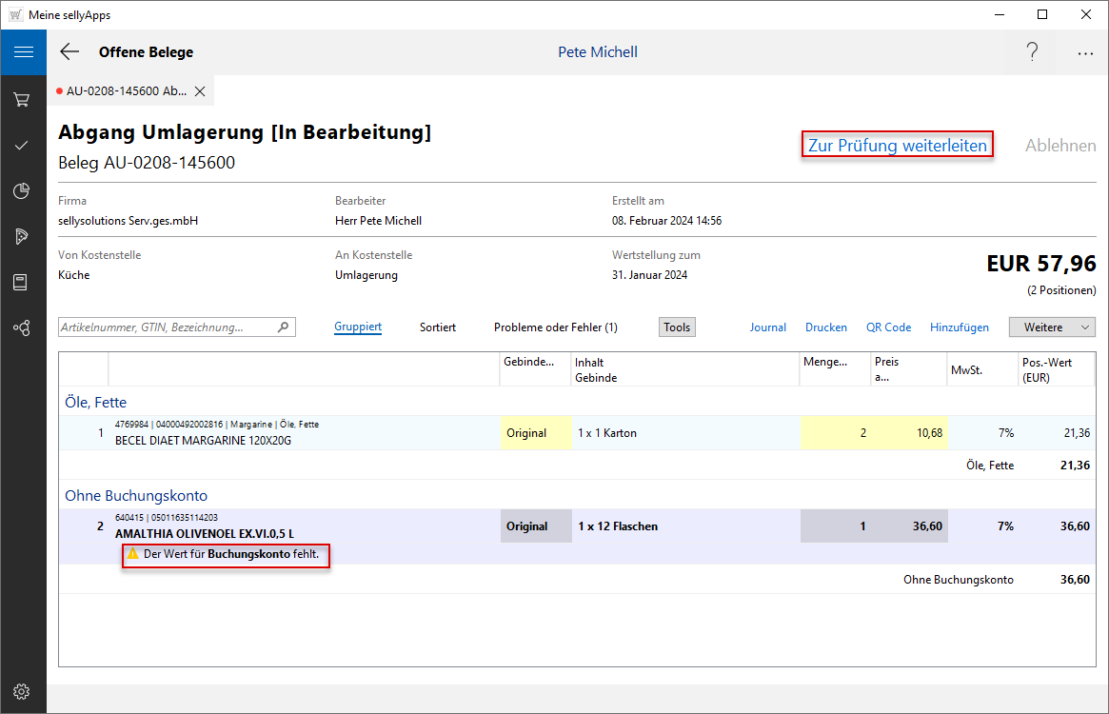Click the shopping cart sidebar icon

point(22,99)
